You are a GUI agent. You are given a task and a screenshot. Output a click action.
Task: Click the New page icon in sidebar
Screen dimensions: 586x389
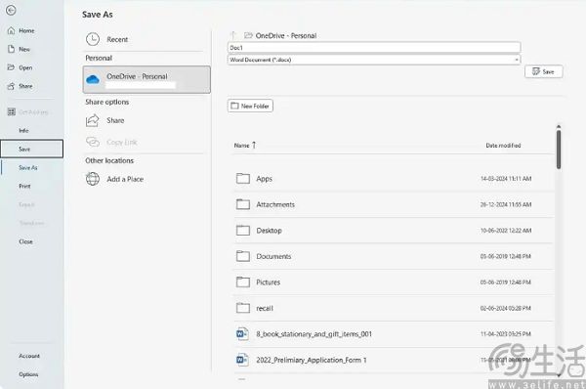click(x=11, y=49)
